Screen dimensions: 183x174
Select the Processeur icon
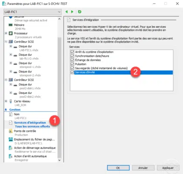10,33
